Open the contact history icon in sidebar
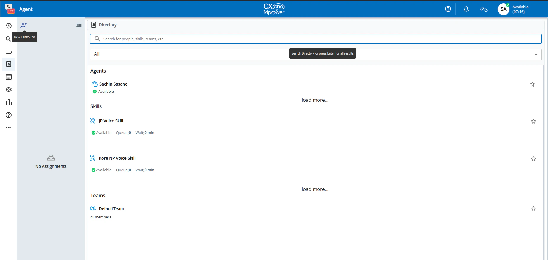 click(9, 26)
